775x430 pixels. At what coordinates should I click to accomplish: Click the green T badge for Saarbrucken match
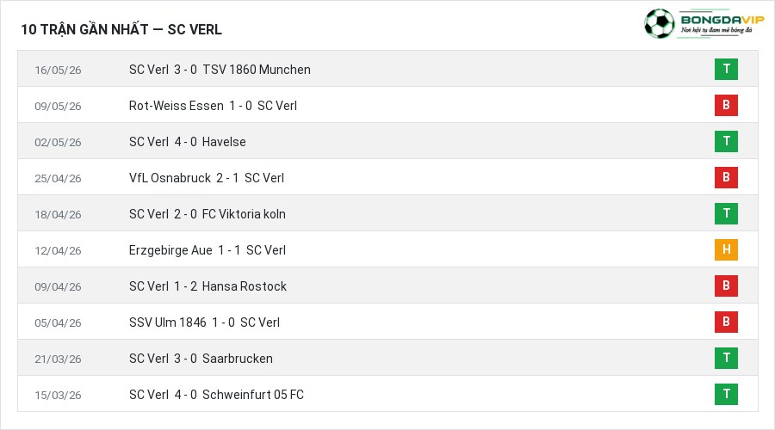click(726, 358)
